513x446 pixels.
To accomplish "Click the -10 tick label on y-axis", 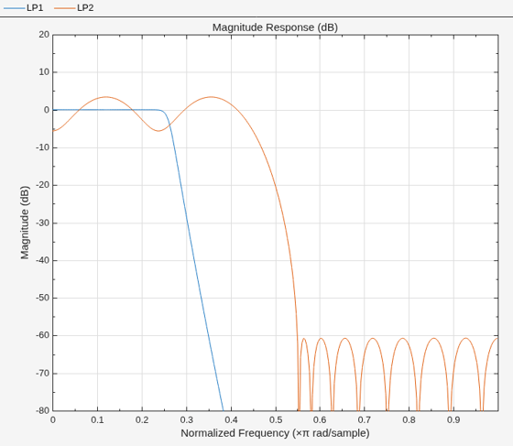I will [x=42, y=147].
